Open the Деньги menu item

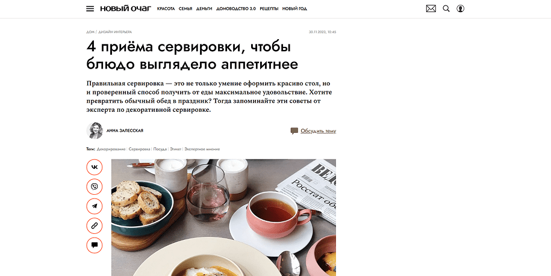click(x=204, y=9)
